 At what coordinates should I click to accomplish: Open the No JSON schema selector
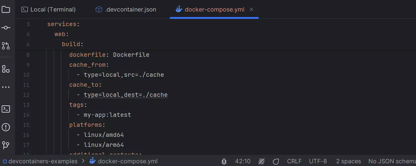tap(392, 161)
